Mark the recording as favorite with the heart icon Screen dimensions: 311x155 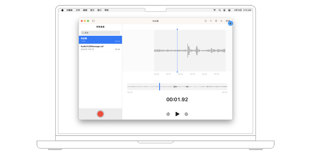(x=211, y=21)
